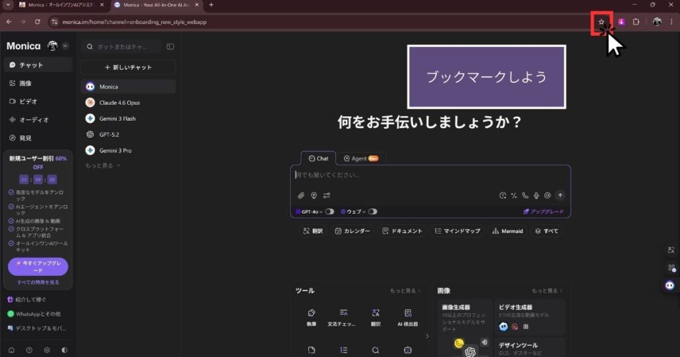Open the ウェブ dropdown chevron
Screen dimensions: 680x357
coord(364,212)
